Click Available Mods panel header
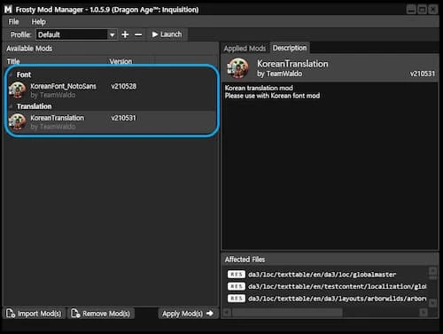Screen dimensions: 443x334 point(29,49)
